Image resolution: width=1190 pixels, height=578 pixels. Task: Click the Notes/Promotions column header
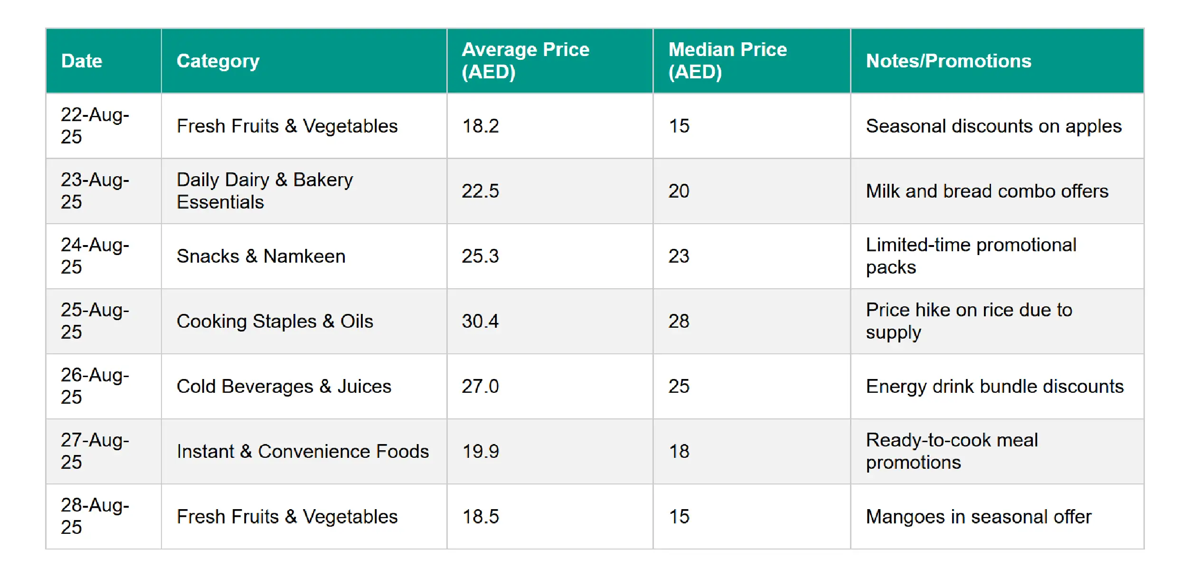click(948, 61)
